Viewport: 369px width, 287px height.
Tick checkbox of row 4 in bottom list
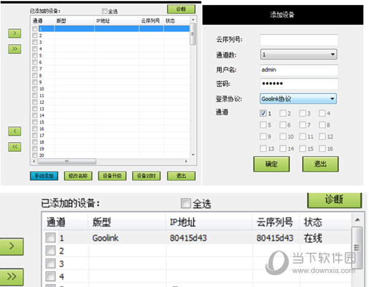[x=50, y=277]
